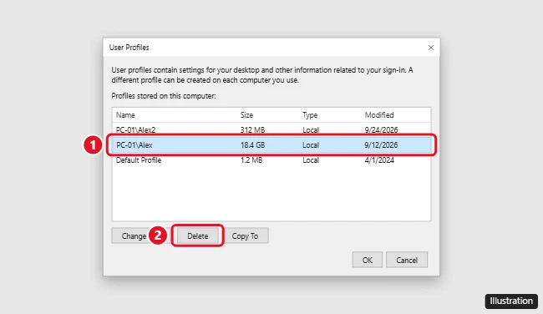This screenshot has width=543, height=314.
Task: Select the PC-01\Alex2 profile row
Action: (271, 129)
